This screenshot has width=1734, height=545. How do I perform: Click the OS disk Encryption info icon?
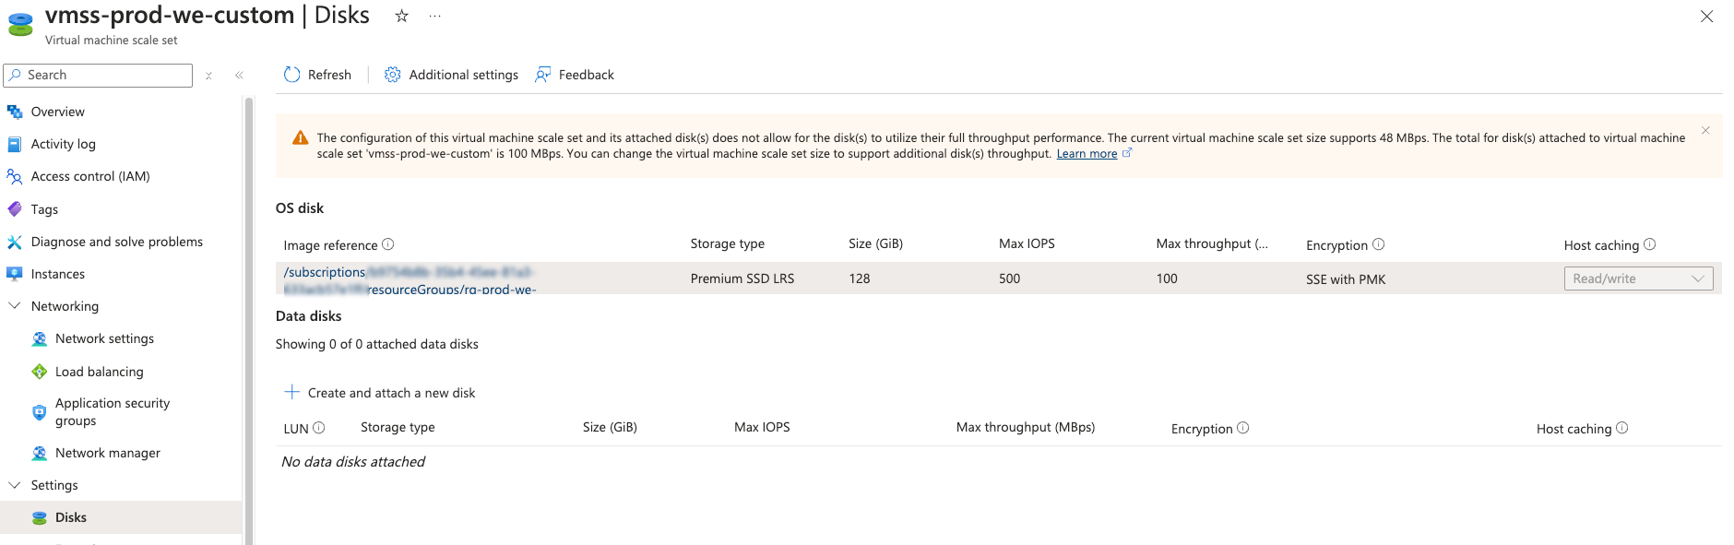[1379, 244]
